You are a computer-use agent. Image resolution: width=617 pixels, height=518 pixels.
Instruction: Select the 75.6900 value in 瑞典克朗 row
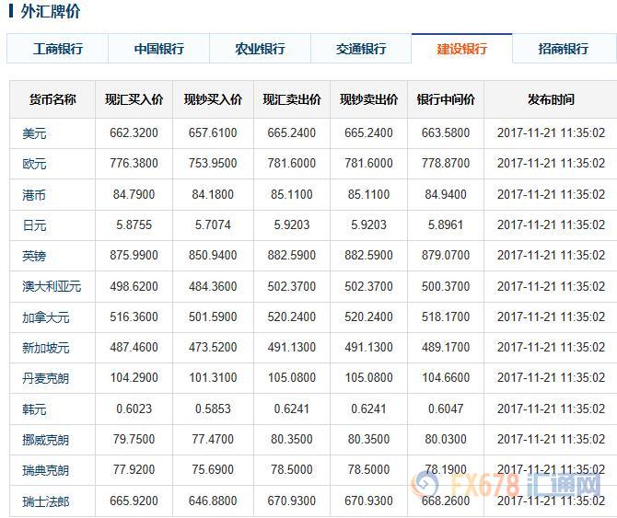point(213,469)
